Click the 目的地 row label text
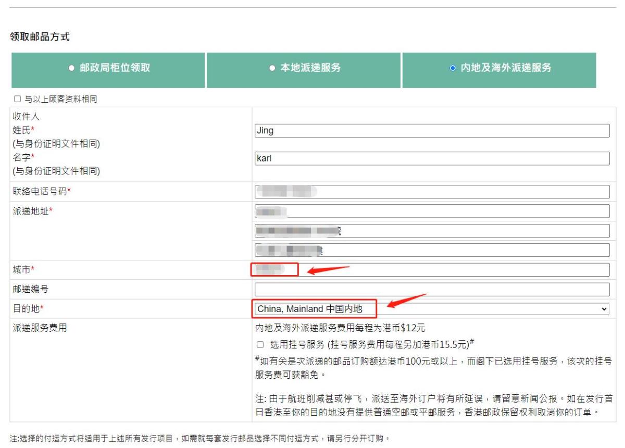Viewport: 625px width, 448px height. [26, 309]
